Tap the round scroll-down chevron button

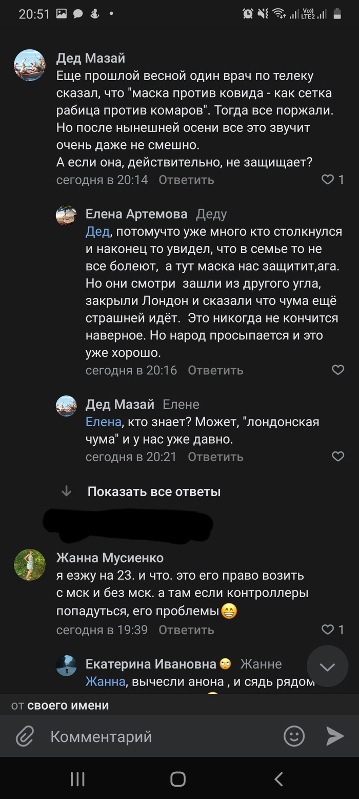327,667
